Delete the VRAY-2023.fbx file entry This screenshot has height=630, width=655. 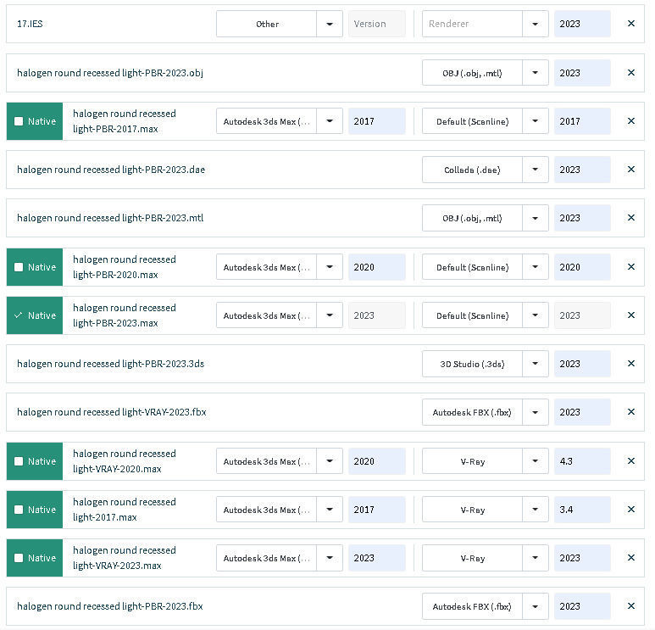[630, 412]
